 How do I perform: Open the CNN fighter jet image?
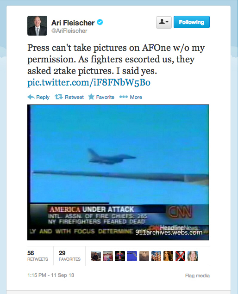(x=118, y=172)
